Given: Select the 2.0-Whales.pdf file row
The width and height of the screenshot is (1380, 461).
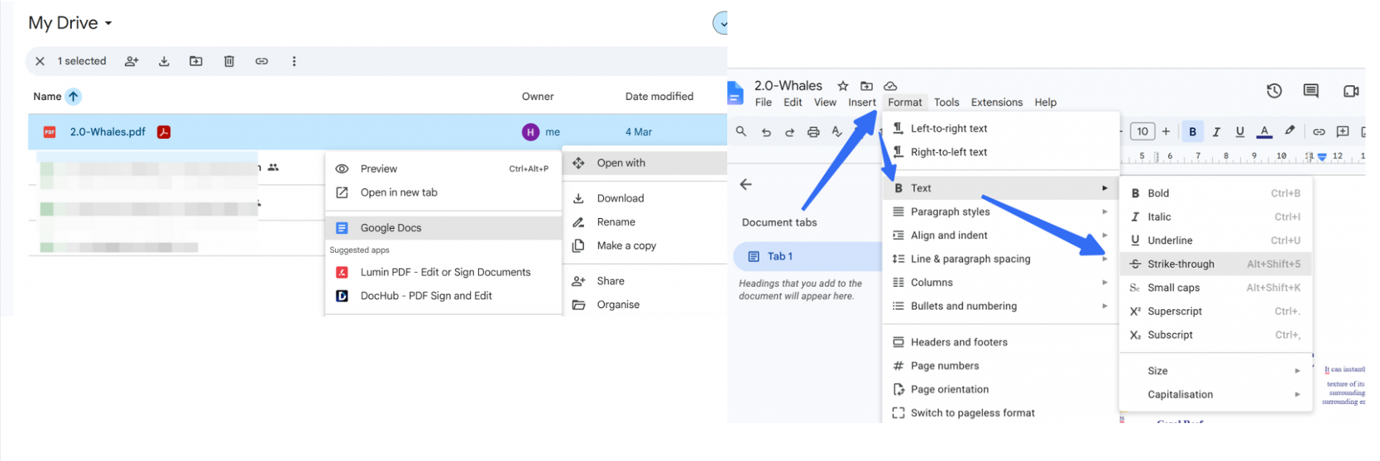Looking at the screenshot, I should click(x=377, y=132).
